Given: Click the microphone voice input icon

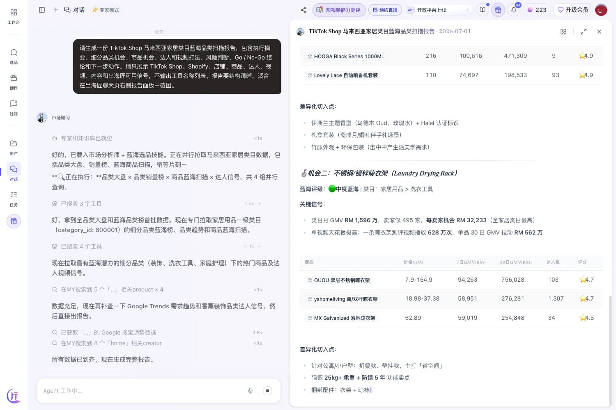Looking at the screenshot, I should (250, 391).
